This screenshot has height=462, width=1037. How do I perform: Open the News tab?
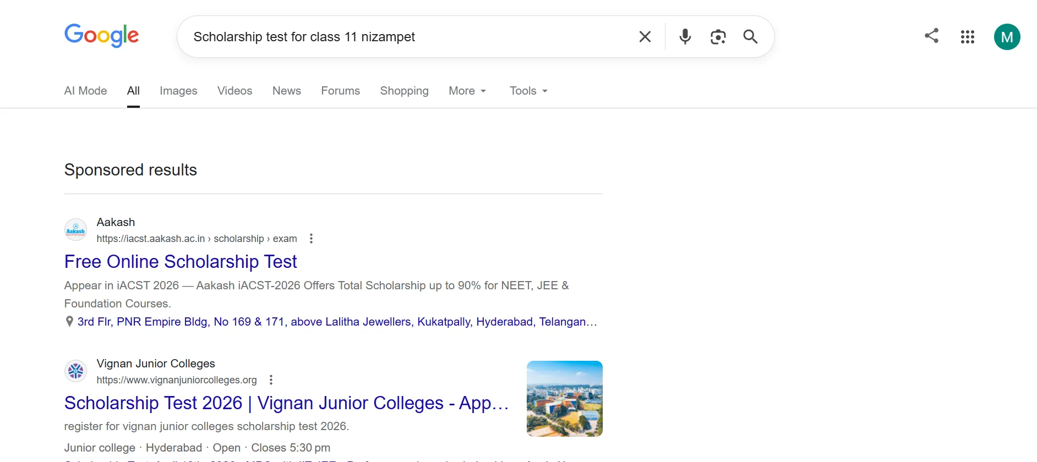(287, 91)
